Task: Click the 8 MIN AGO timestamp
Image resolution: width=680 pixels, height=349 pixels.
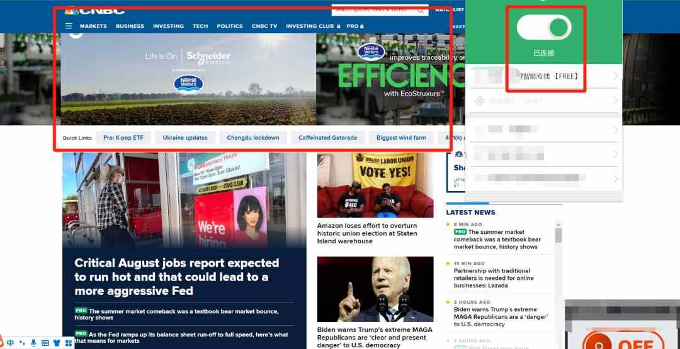Action: point(468,224)
